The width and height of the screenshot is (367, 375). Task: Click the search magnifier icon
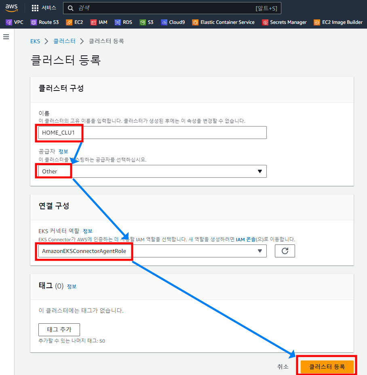point(70,8)
